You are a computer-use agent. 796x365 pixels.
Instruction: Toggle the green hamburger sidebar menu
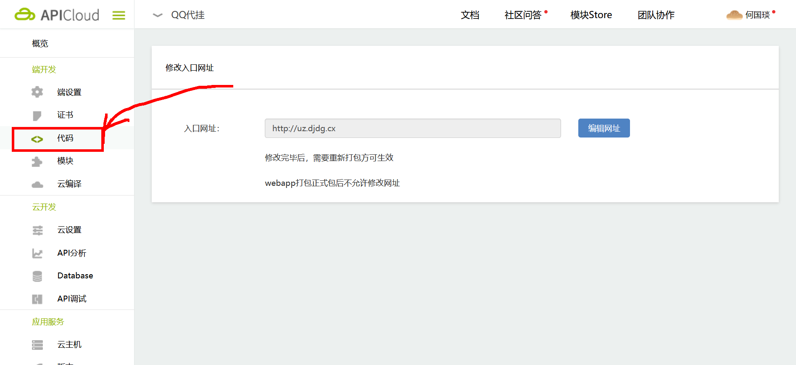[119, 16]
